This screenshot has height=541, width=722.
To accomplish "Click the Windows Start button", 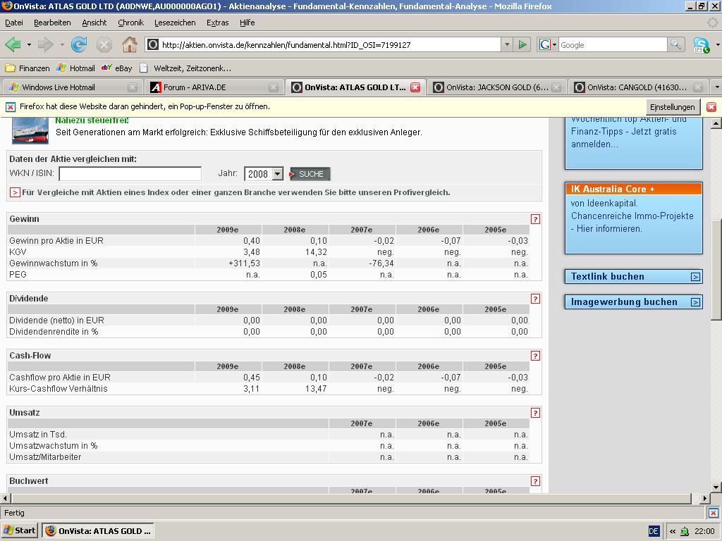I will click(20, 530).
